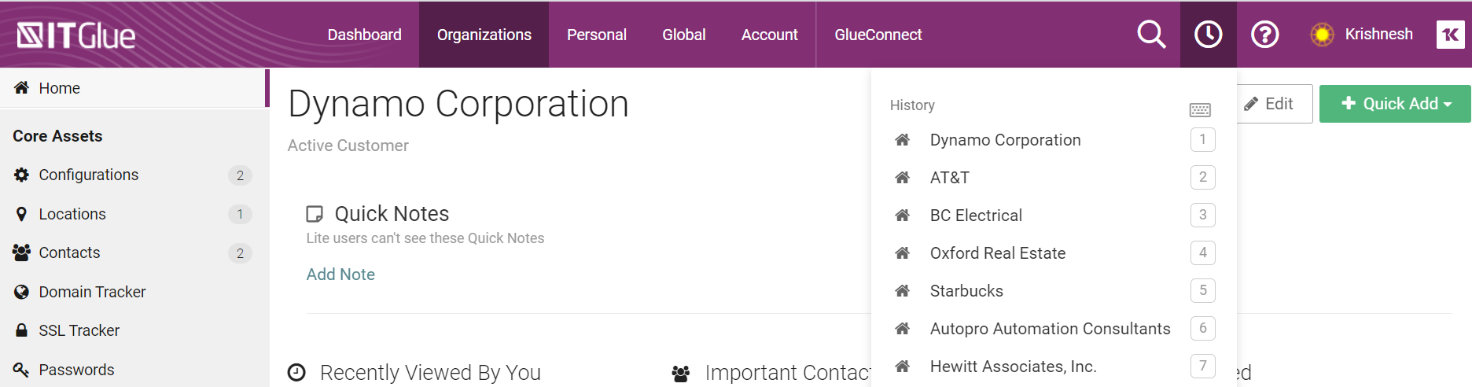The width and height of the screenshot is (1472, 387).
Task: Click the sun theme icon beside Krishnesh
Action: pos(1322,35)
